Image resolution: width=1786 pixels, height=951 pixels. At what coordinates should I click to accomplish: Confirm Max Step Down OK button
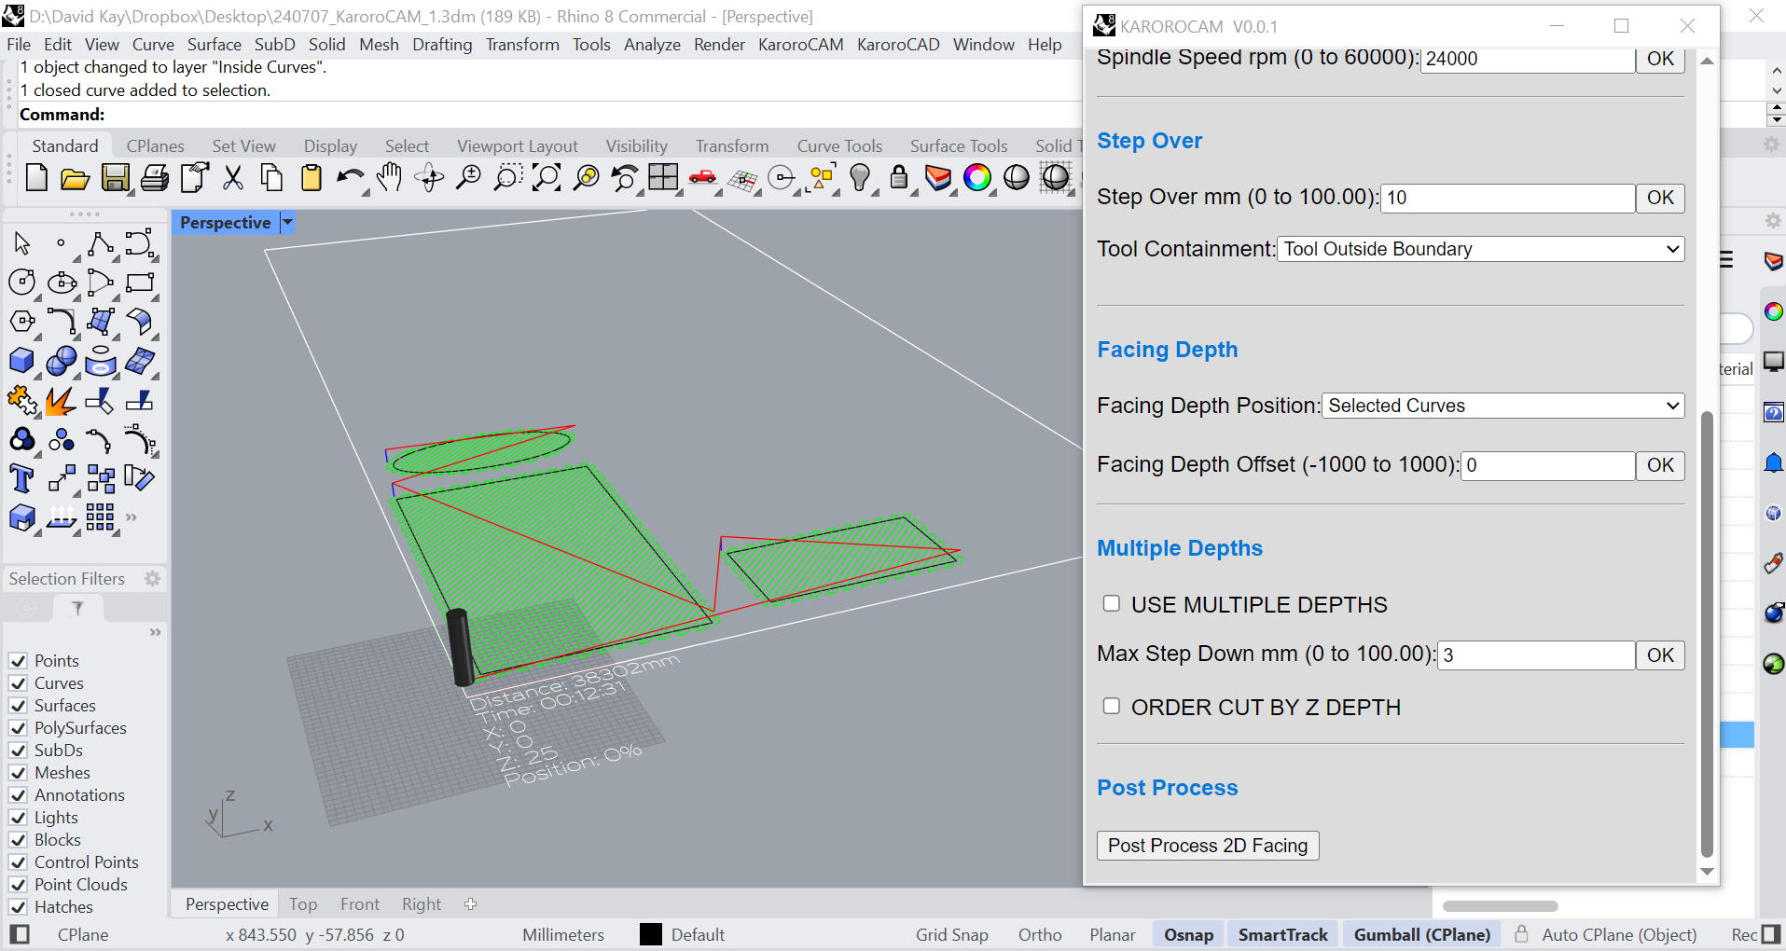pyautogui.click(x=1660, y=655)
